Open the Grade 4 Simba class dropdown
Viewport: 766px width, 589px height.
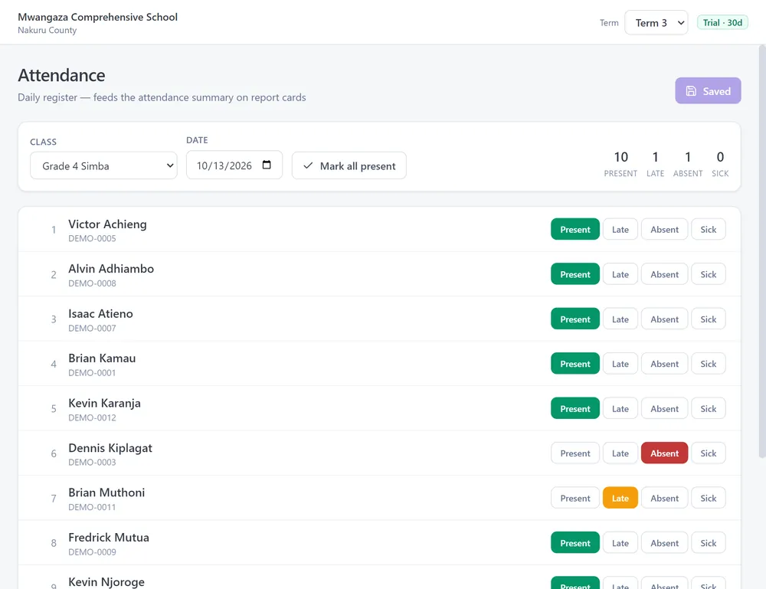point(103,166)
